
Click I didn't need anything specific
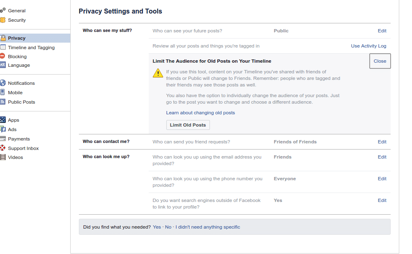click(x=208, y=227)
